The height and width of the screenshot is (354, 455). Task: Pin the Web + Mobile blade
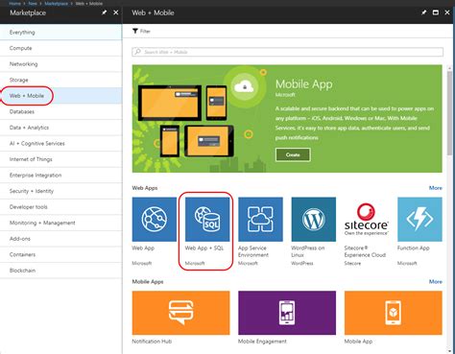[423, 12]
